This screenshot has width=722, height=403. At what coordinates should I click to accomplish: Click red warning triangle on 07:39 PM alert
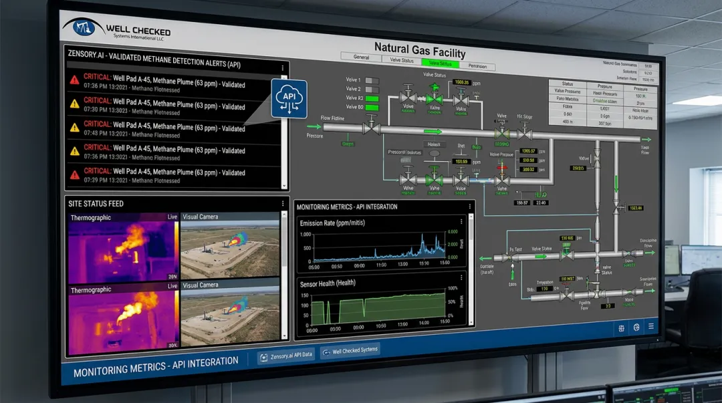click(x=75, y=174)
